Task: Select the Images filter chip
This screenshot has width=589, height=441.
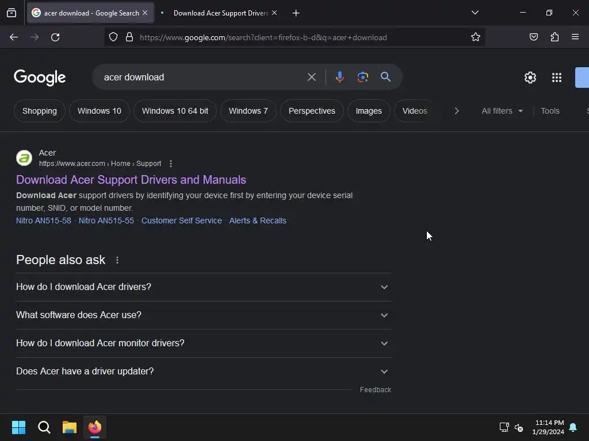Action: point(369,111)
